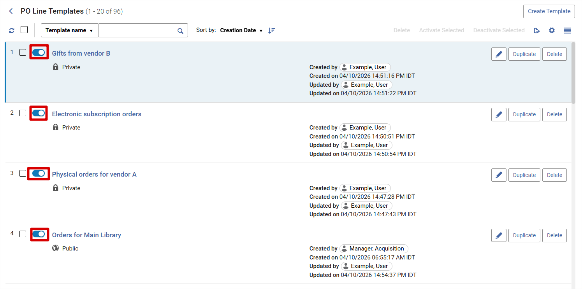The height and width of the screenshot is (289, 582).
Task: Click the export list icon
Action: pyautogui.click(x=537, y=30)
